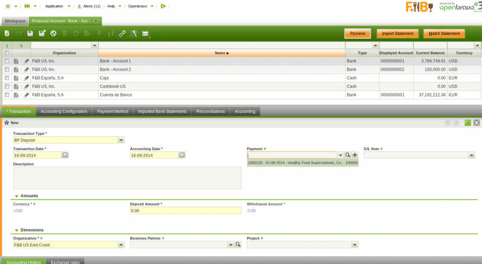Image resolution: width=482 pixels, height=264 pixels.
Task: Switch to the Workspace tab
Action: click(x=14, y=21)
